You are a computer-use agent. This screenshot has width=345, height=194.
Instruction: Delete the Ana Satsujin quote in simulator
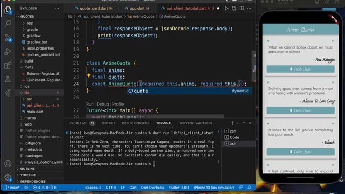click(301, 69)
